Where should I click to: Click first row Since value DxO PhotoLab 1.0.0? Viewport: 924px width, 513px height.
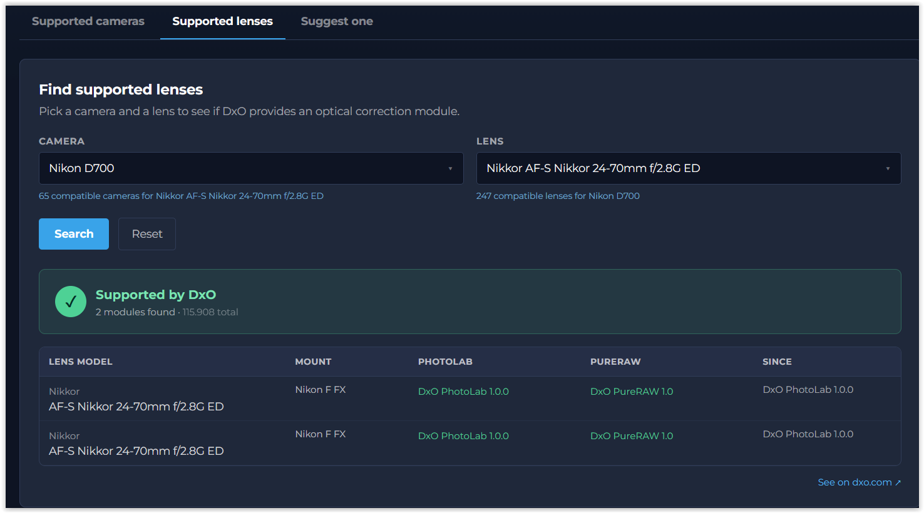point(808,390)
